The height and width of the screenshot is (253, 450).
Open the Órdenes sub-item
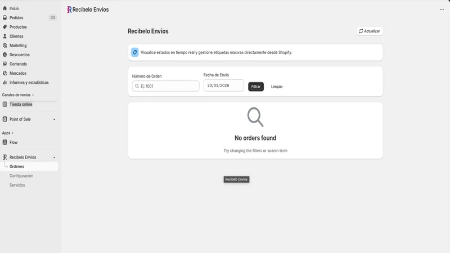29,166
